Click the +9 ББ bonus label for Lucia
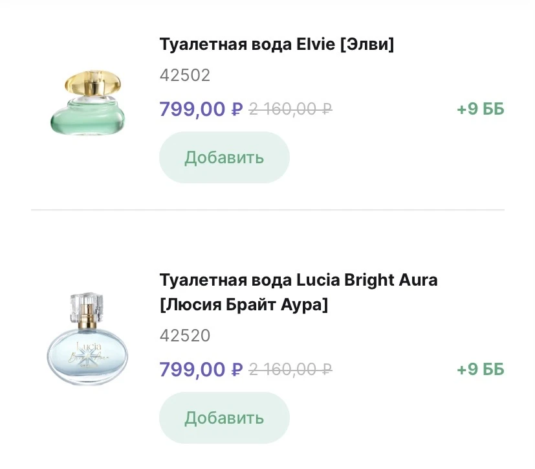535x469 pixels. coord(480,370)
